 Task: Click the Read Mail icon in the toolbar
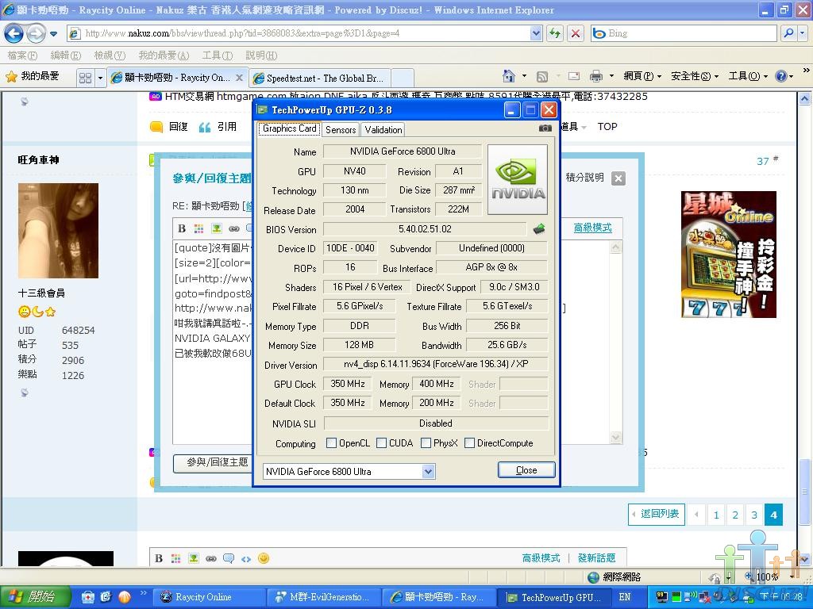pyautogui.click(x=574, y=77)
